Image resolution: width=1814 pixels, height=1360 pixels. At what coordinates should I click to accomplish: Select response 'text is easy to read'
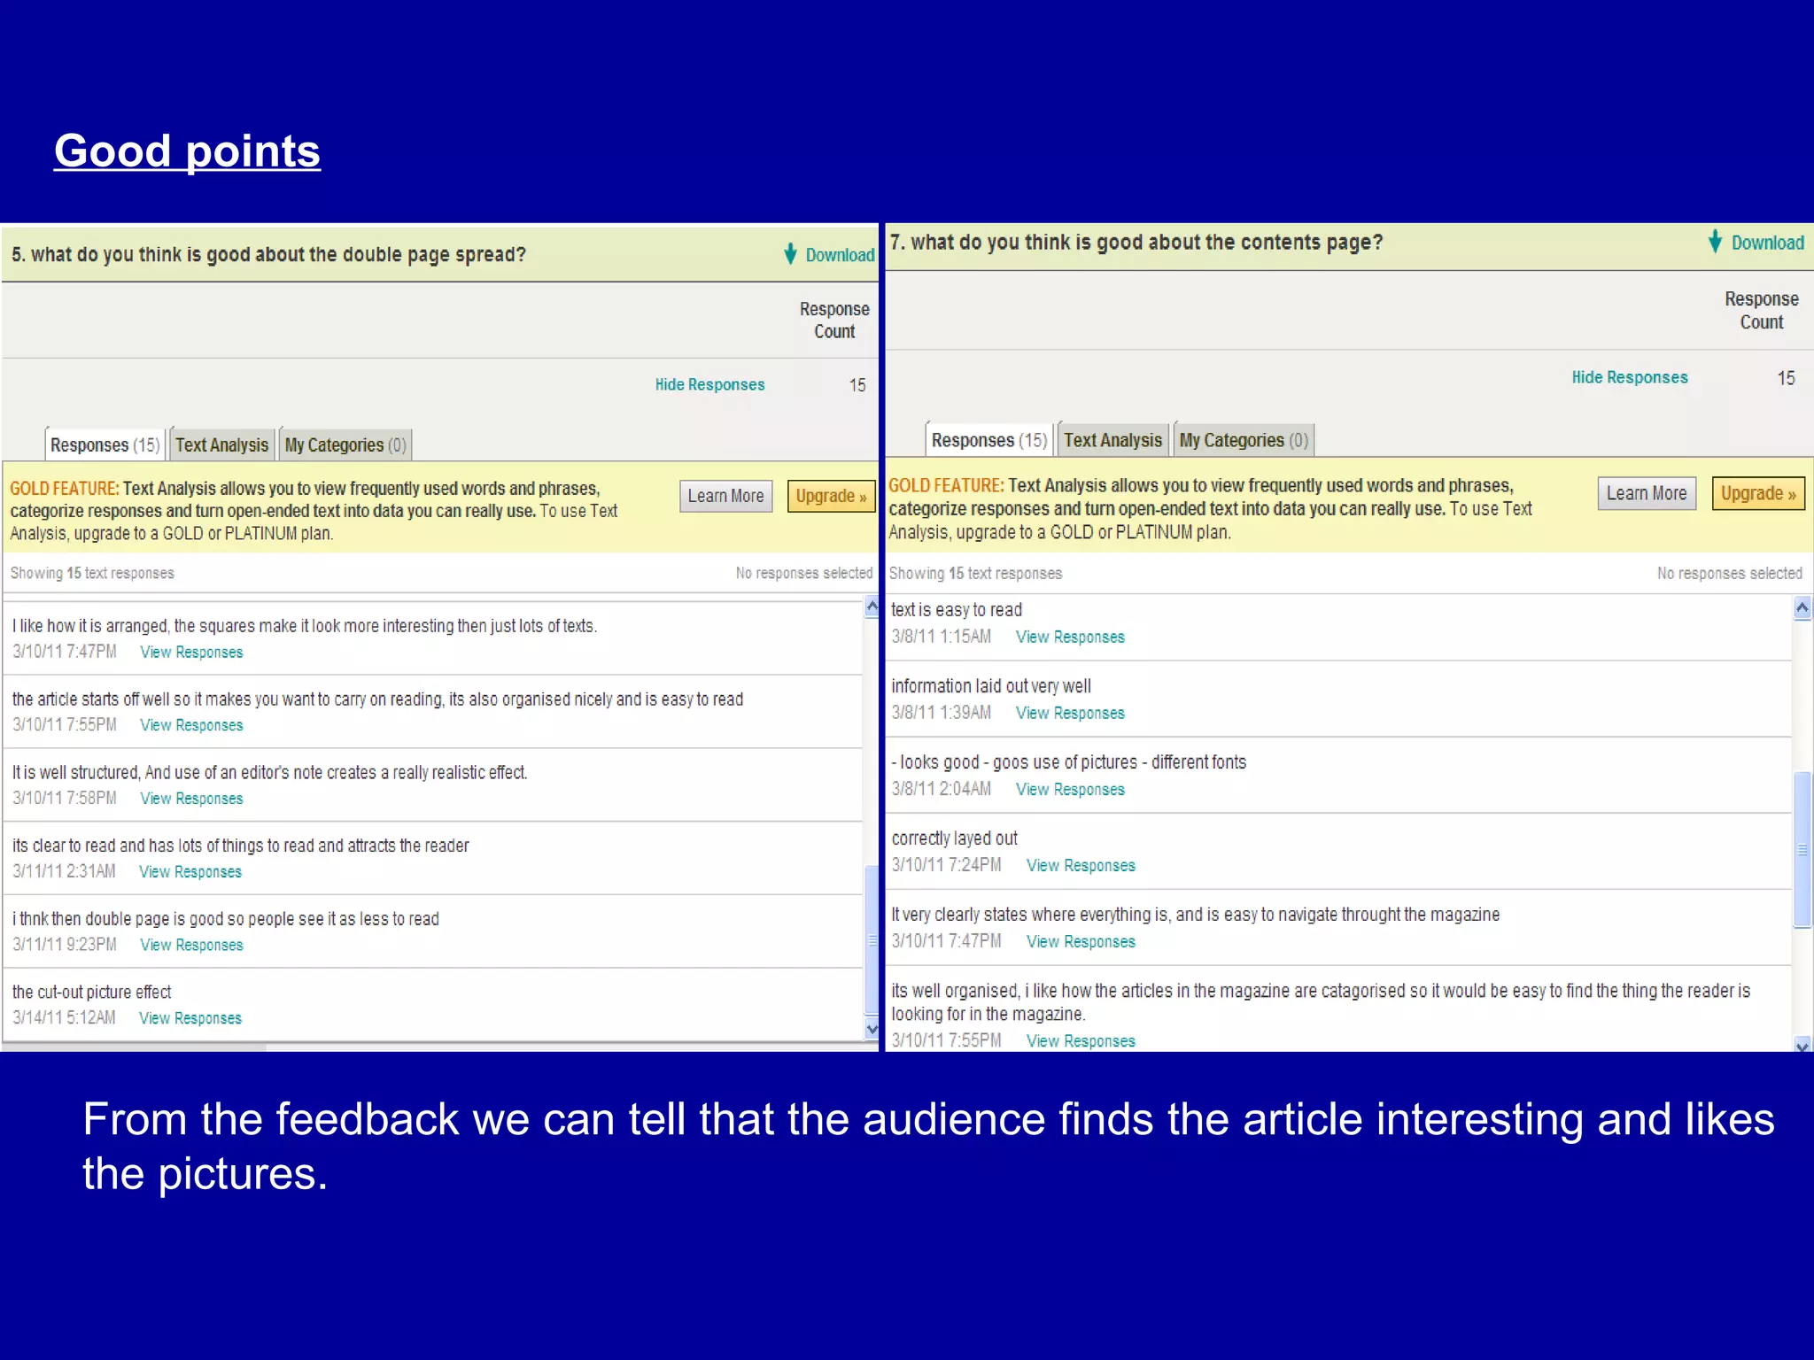(957, 610)
